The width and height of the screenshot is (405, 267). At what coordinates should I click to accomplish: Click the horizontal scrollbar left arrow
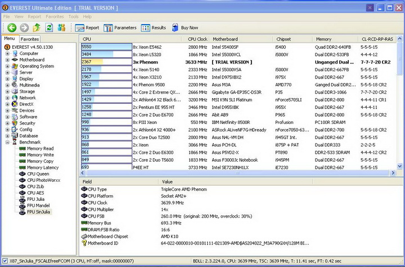[x=83, y=173]
